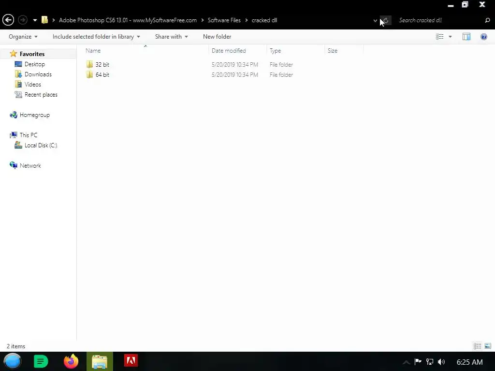Viewport: 495px width, 371px height.
Task: Open recent locations dropdown arrow
Action: 35,20
